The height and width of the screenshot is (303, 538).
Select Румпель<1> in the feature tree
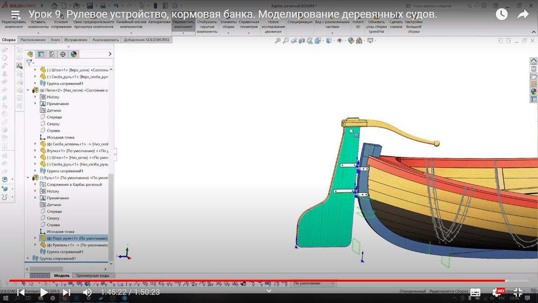77,245
